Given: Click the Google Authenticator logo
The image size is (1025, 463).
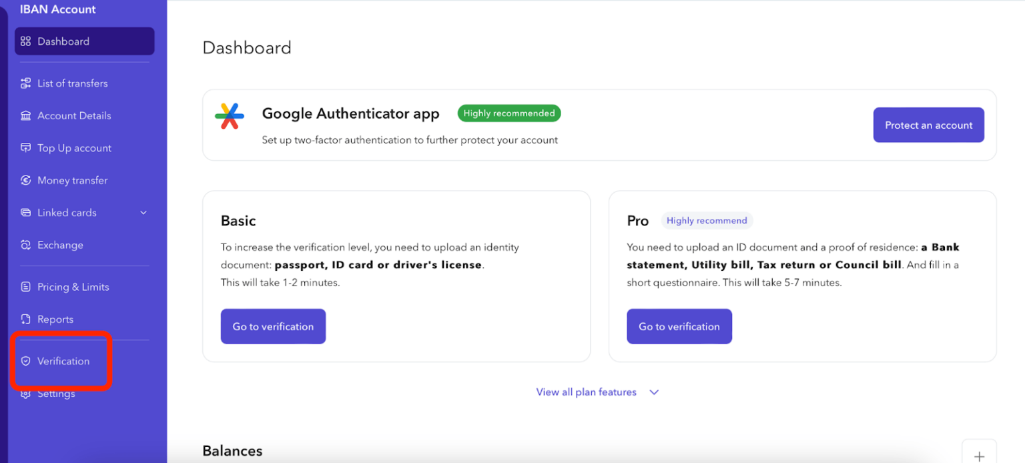Looking at the screenshot, I should (230, 116).
